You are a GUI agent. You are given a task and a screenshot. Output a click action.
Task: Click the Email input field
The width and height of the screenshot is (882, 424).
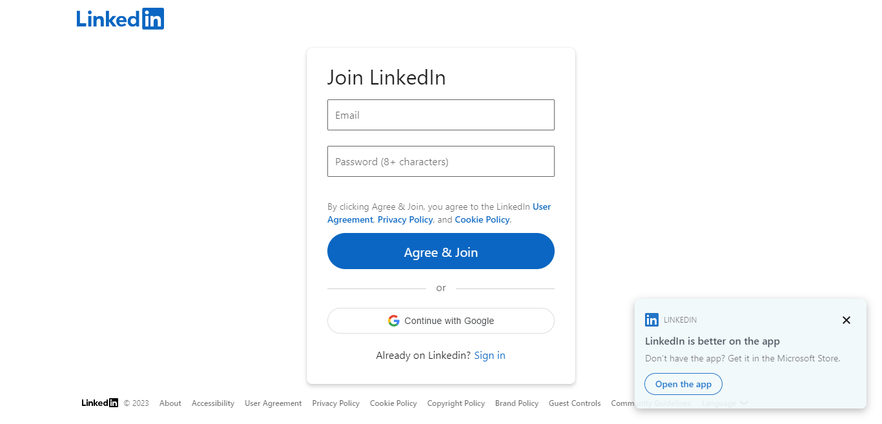click(441, 115)
